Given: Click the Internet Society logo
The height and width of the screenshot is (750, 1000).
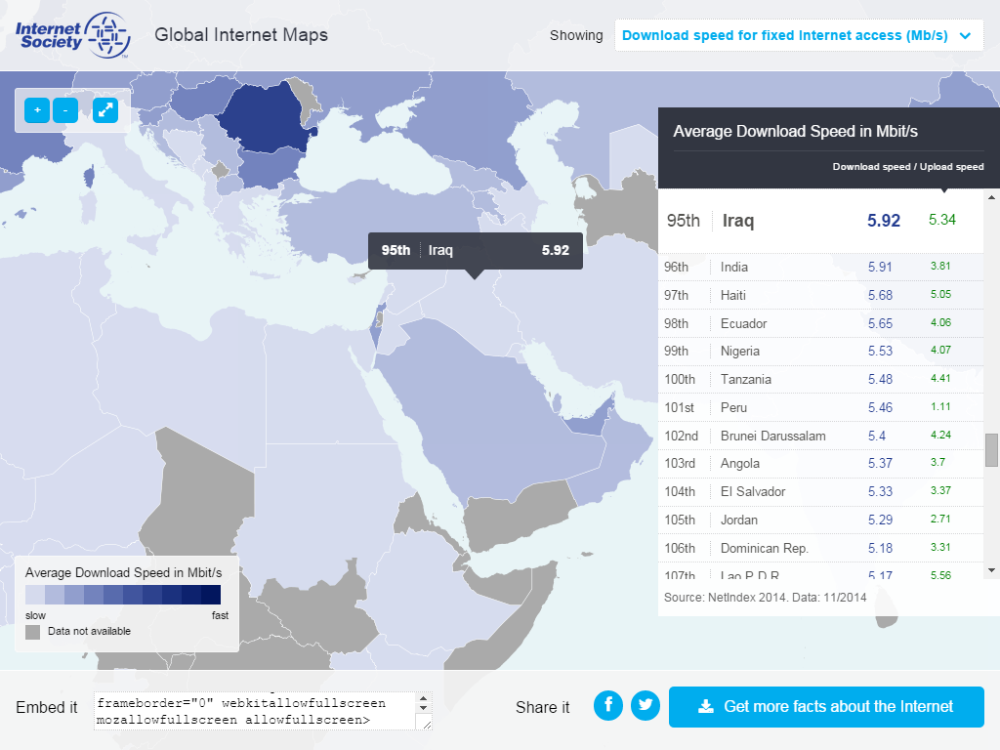Looking at the screenshot, I should [x=71, y=34].
